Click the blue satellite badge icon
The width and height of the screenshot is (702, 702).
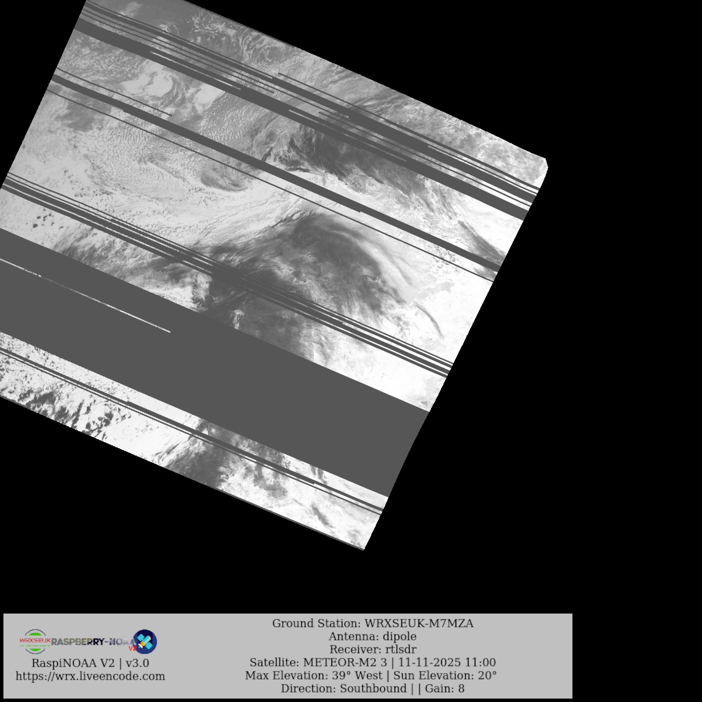click(x=145, y=641)
